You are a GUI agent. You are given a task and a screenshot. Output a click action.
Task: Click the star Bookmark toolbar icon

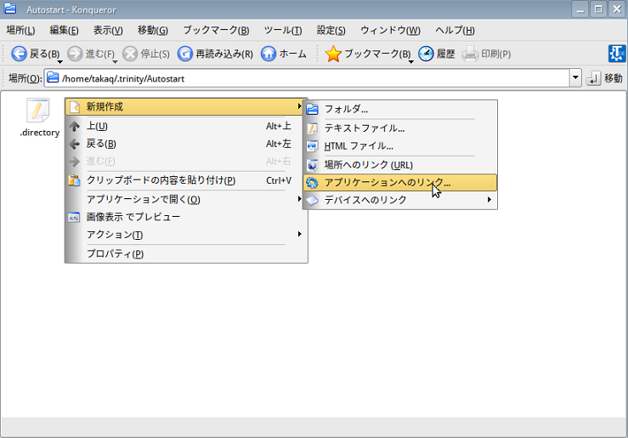(333, 54)
